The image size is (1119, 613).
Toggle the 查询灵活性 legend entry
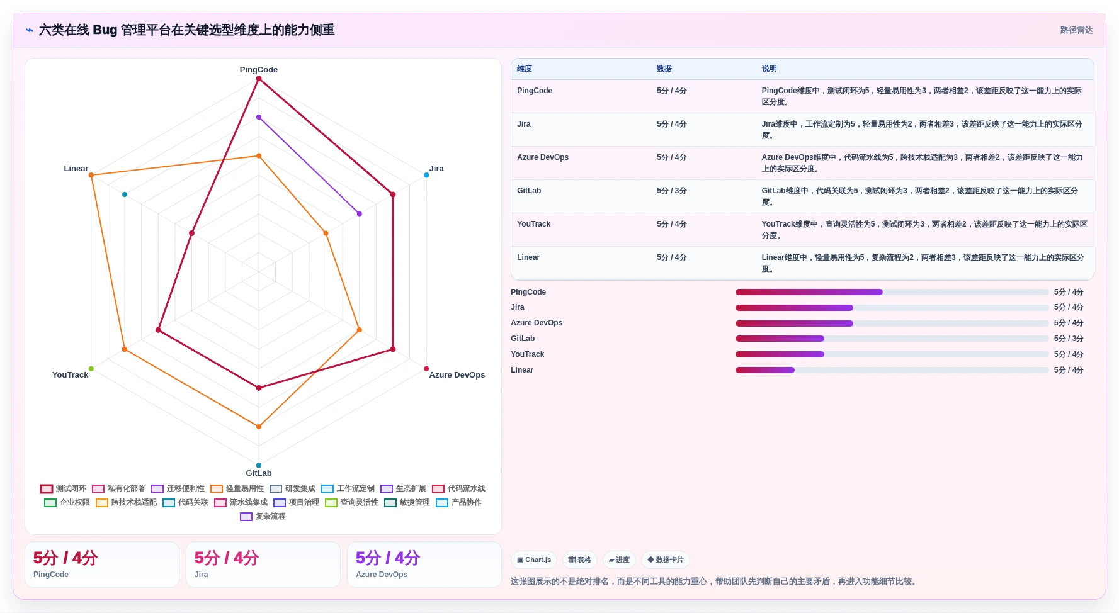tap(352, 502)
